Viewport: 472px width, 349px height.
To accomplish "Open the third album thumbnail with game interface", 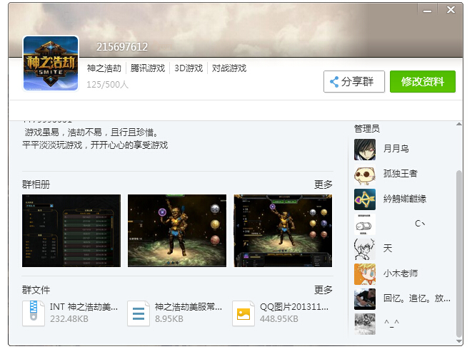I will coord(283,231).
